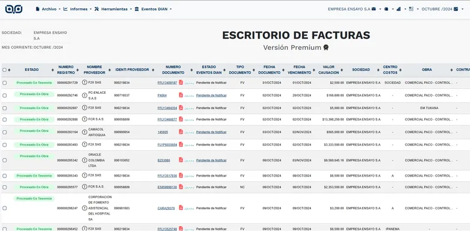Click the Versión Premium badge icon
This screenshot has height=231, width=470.
(x=326, y=47)
